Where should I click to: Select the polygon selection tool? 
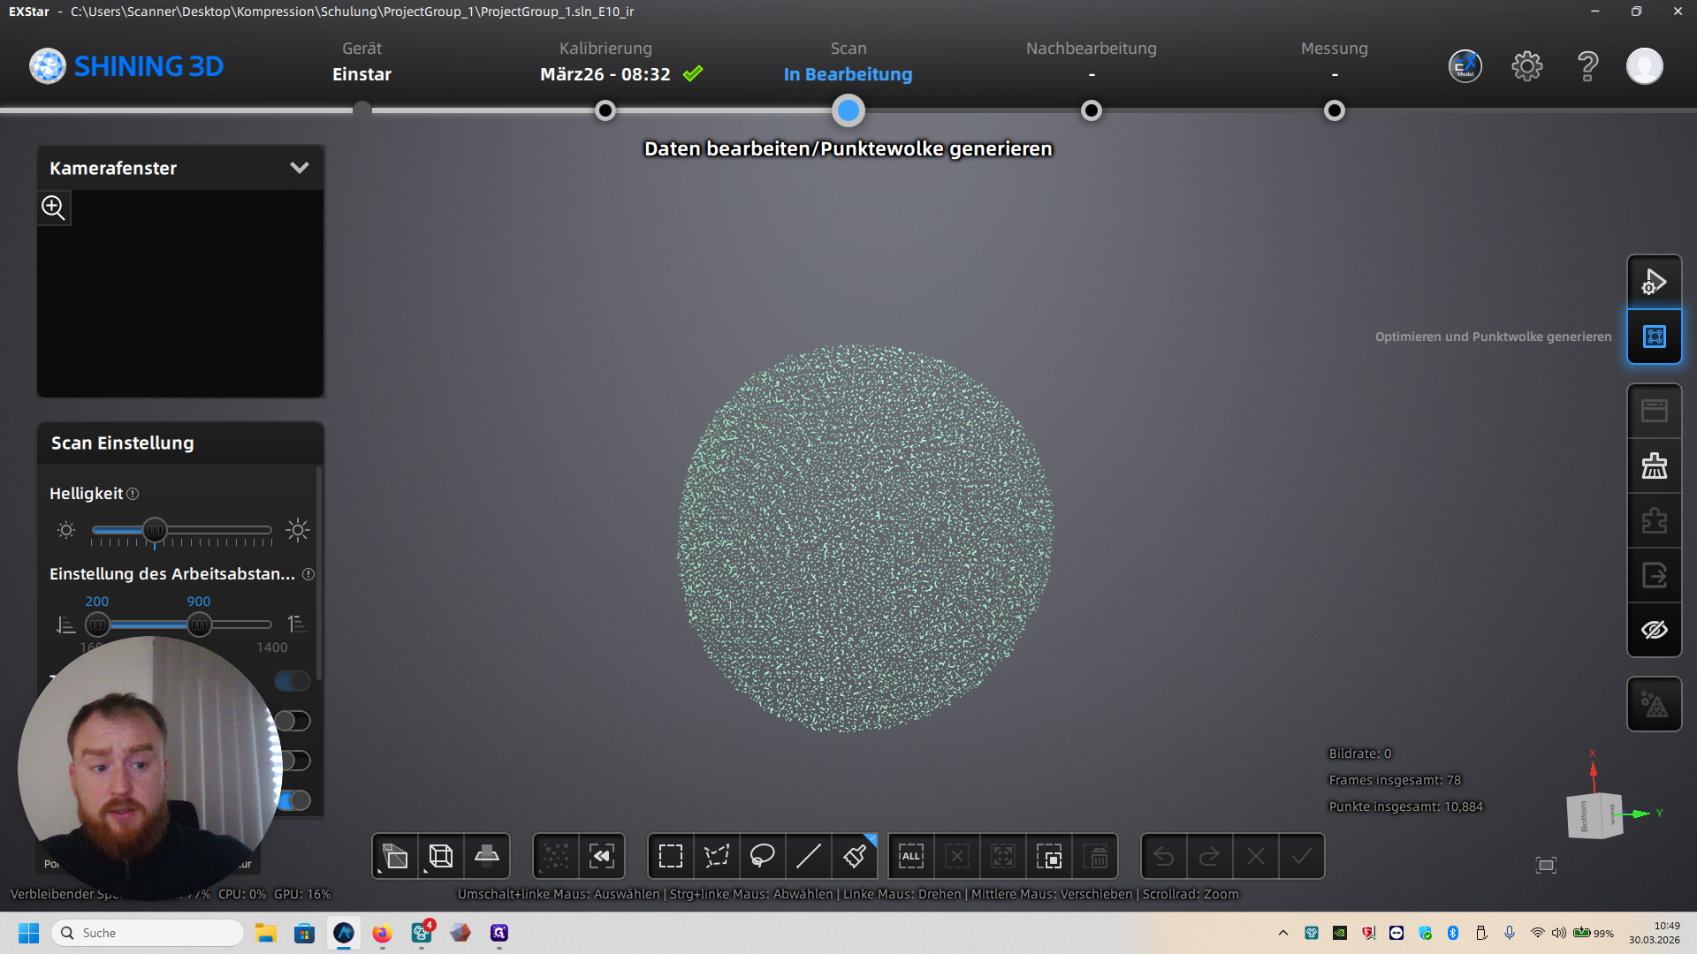717,856
